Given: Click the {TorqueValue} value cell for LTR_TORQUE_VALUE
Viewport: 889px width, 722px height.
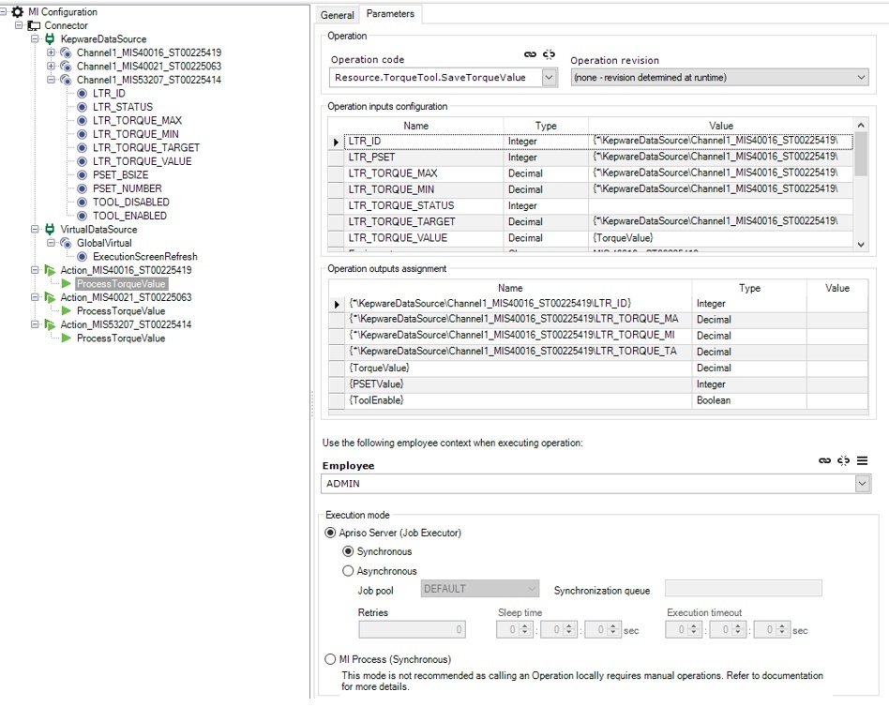Looking at the screenshot, I should (720, 238).
